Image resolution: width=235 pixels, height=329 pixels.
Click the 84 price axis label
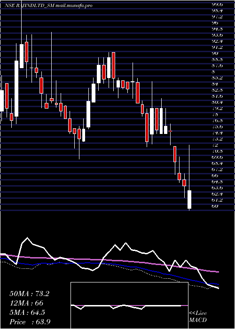pos(215,84)
